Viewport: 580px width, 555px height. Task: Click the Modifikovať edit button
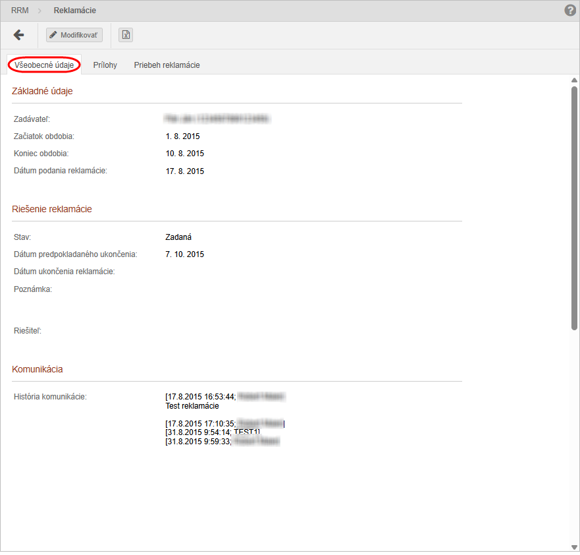(x=74, y=35)
